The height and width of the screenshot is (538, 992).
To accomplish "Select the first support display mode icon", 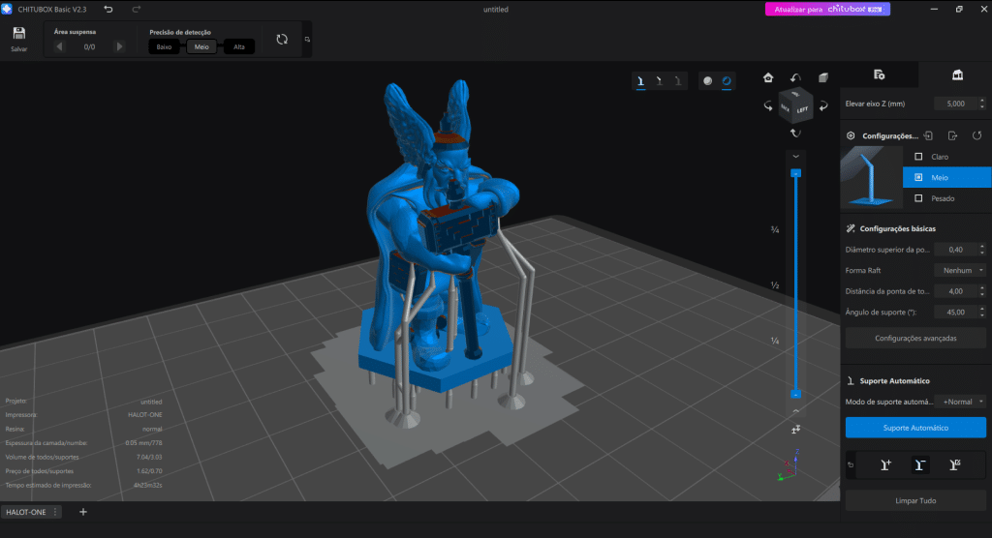I will (x=641, y=81).
